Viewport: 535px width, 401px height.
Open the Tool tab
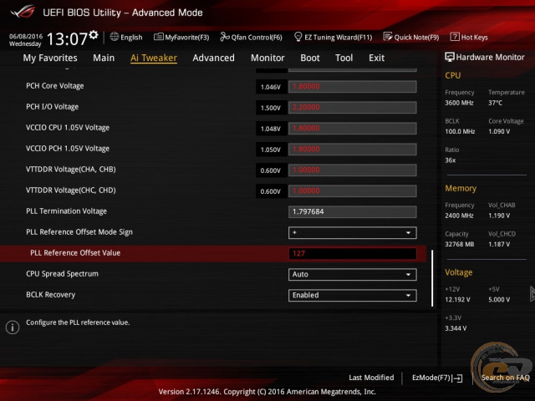pyautogui.click(x=344, y=58)
